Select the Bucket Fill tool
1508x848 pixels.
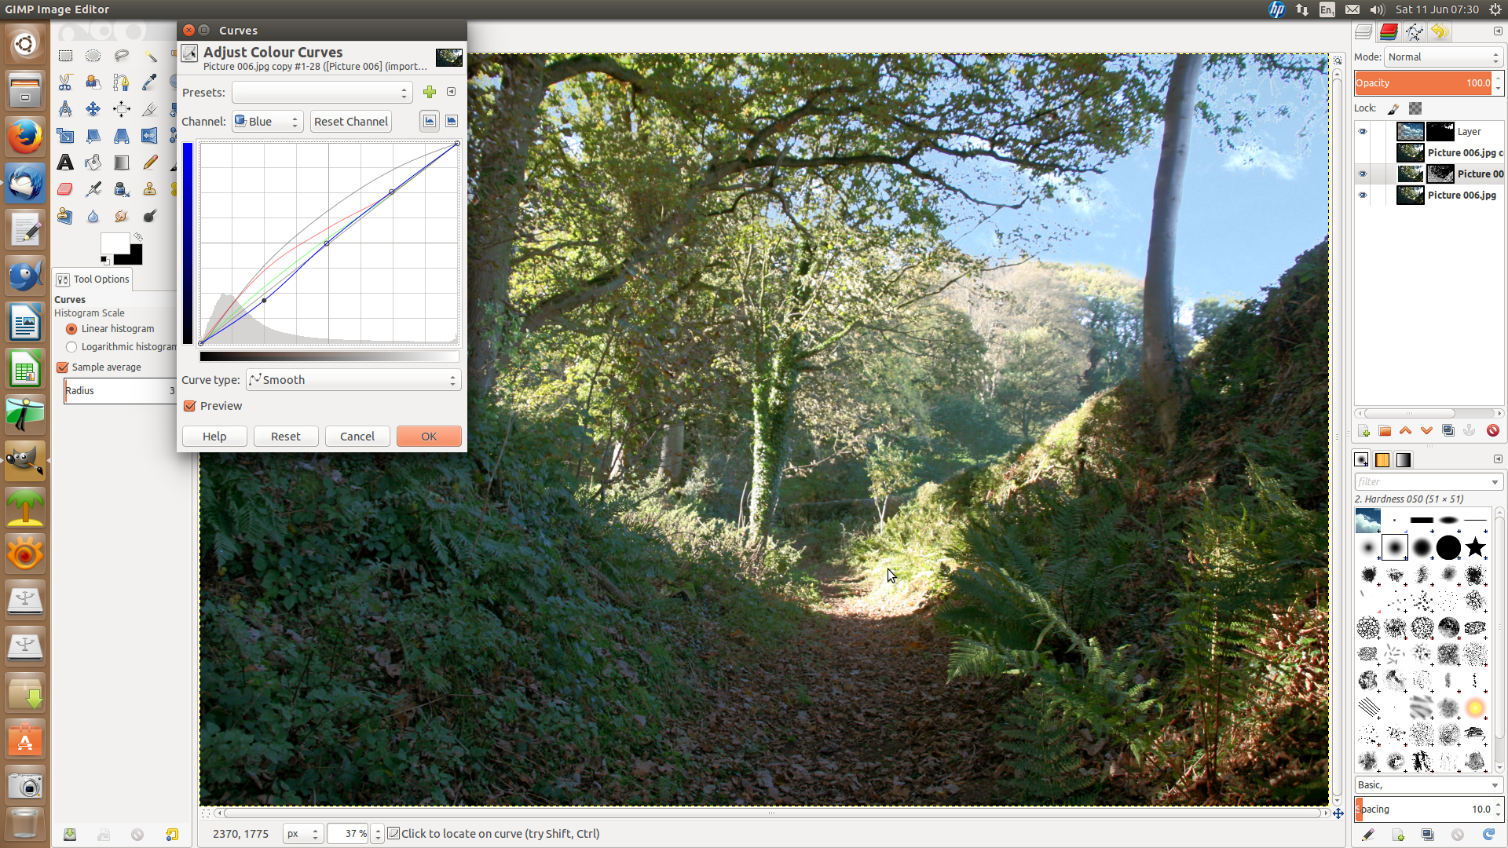(93, 163)
